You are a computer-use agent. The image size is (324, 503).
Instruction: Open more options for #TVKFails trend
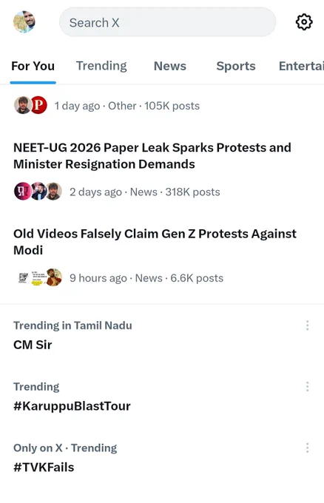tap(307, 448)
